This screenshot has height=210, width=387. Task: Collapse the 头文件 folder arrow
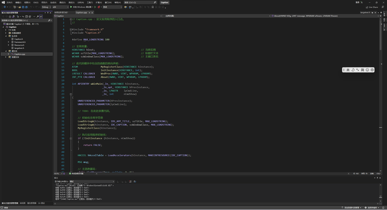pos(6,36)
